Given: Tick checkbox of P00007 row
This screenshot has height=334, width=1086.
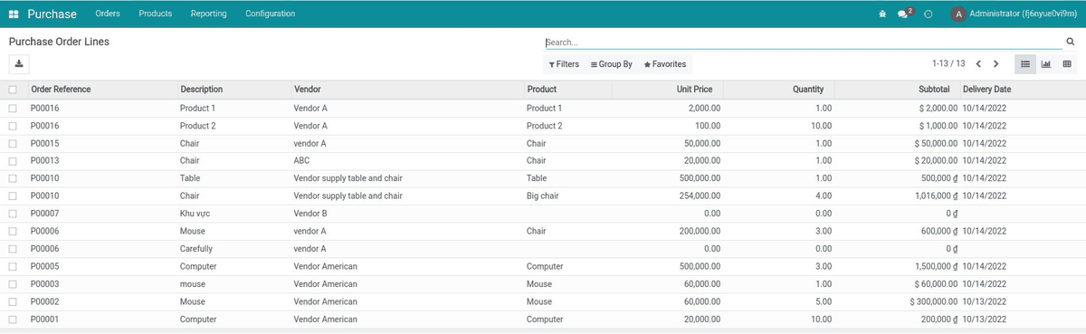Looking at the screenshot, I should (13, 214).
